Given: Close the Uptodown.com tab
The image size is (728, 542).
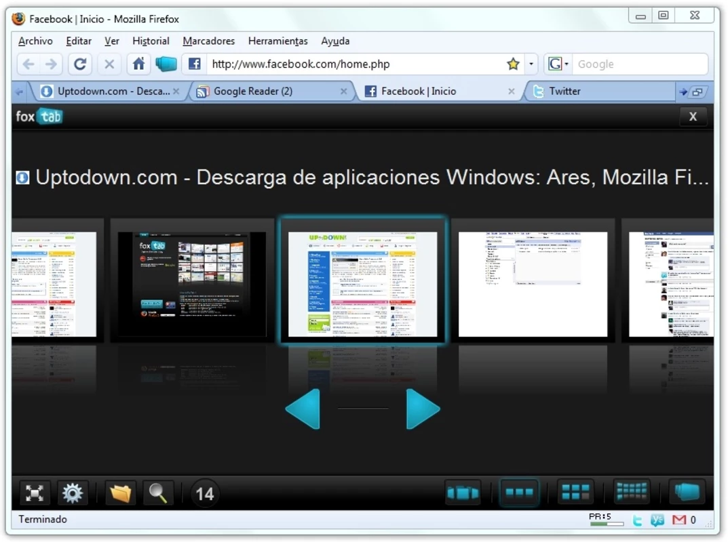Looking at the screenshot, I should [176, 91].
